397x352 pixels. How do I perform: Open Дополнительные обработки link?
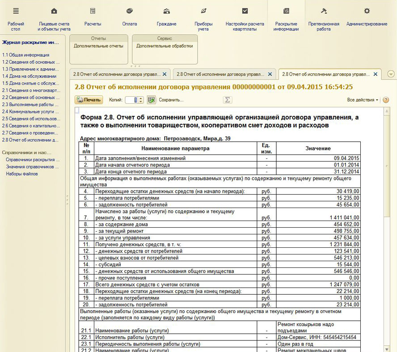coord(165,46)
